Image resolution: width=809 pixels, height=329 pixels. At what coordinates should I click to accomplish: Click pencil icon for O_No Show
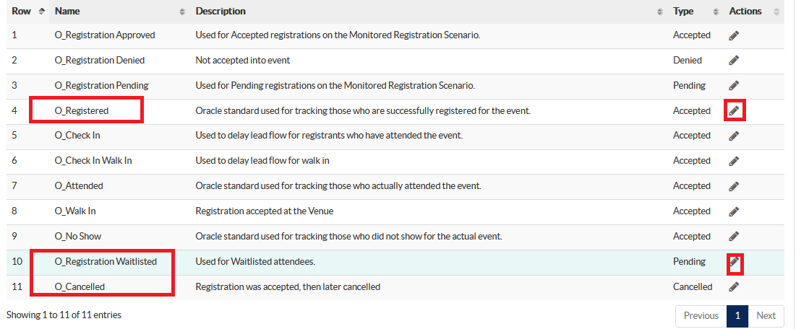(x=734, y=237)
